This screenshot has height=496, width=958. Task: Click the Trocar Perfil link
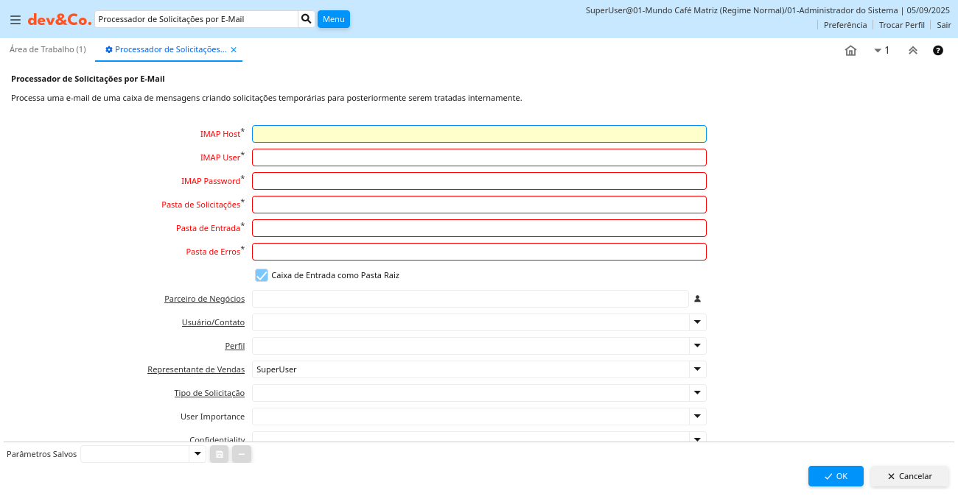[x=901, y=25]
